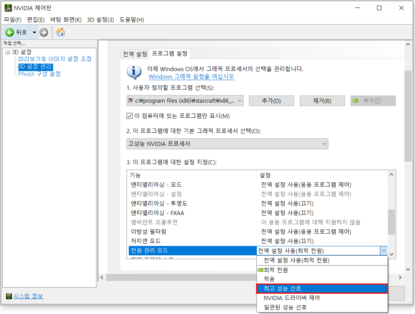Open the 바탕 화면(K) menu
The image size is (415, 314).
click(66, 20)
